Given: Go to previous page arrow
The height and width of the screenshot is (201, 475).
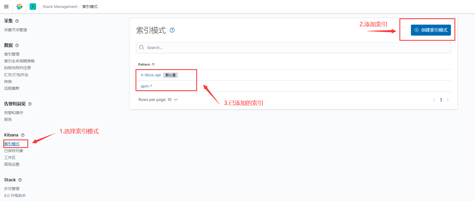Looking at the screenshot, I should coord(434,100).
